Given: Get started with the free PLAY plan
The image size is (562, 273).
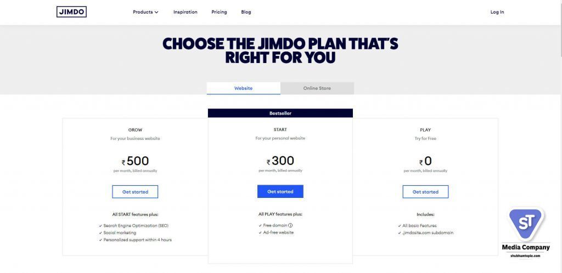Looking at the screenshot, I should [x=425, y=192].
